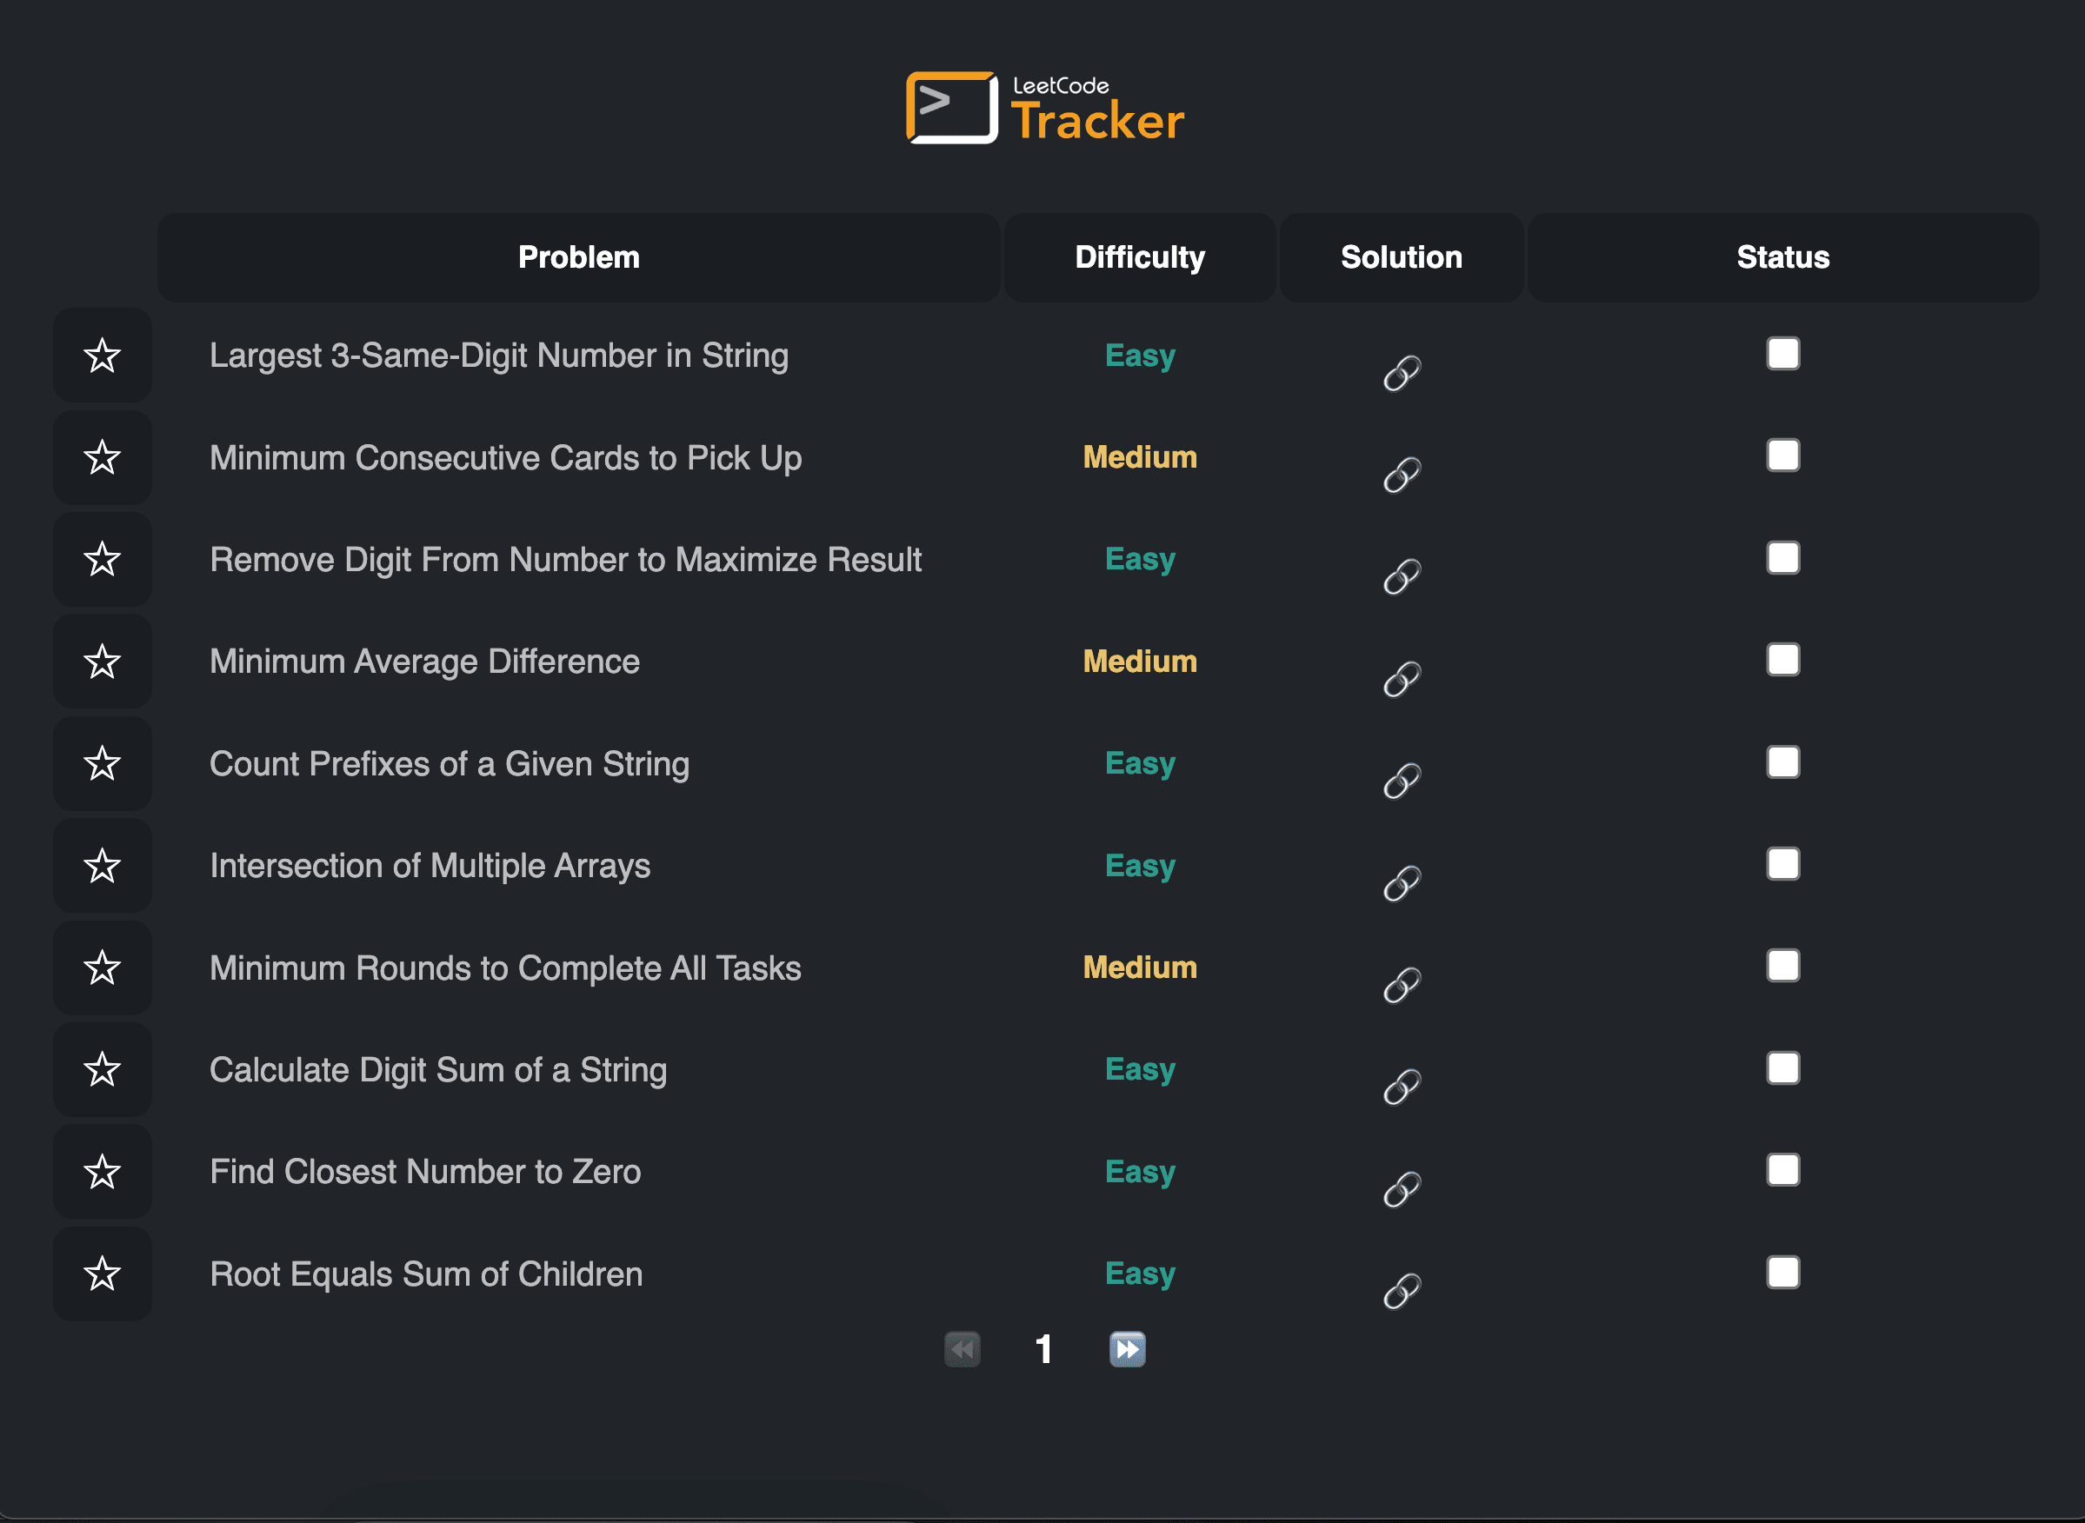
Task: Toggle status for Intersection of Multiple Arrays
Action: tap(1782, 864)
